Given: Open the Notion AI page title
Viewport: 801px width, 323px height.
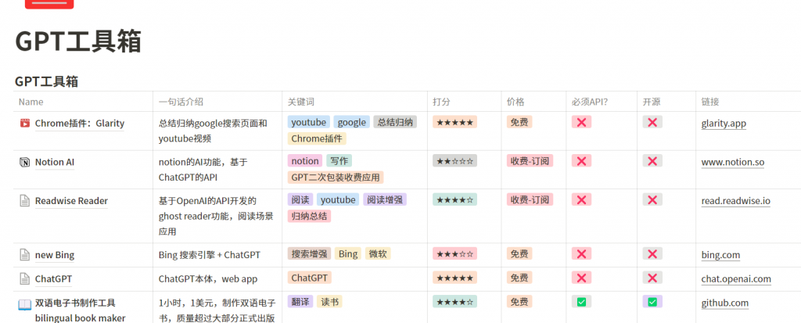Looking at the screenshot, I should [55, 163].
